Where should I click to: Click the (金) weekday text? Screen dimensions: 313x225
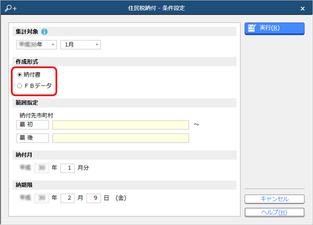(x=121, y=198)
